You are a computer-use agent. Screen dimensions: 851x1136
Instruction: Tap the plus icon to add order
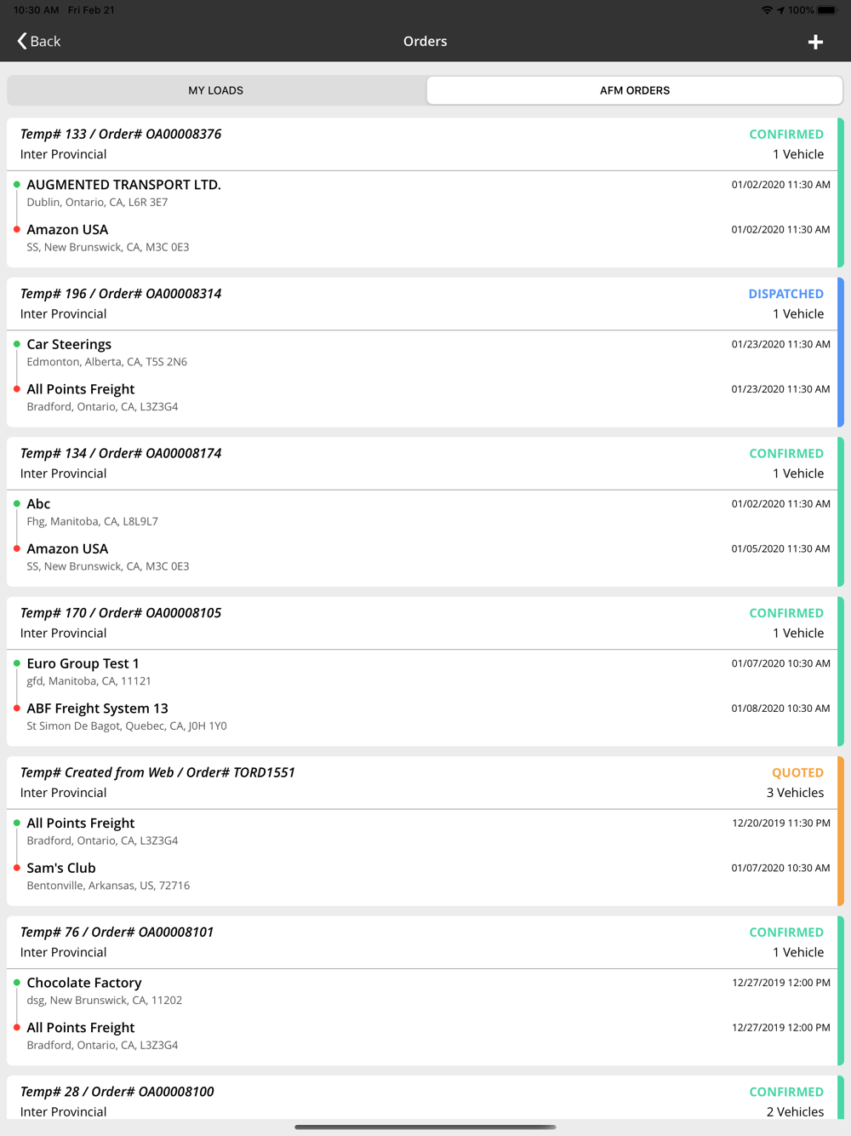(815, 42)
